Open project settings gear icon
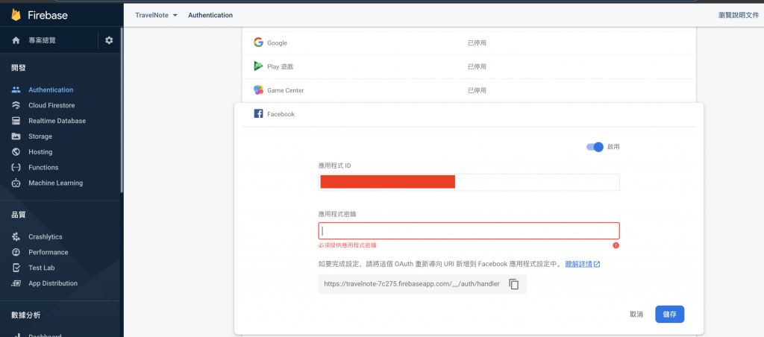 click(x=109, y=40)
